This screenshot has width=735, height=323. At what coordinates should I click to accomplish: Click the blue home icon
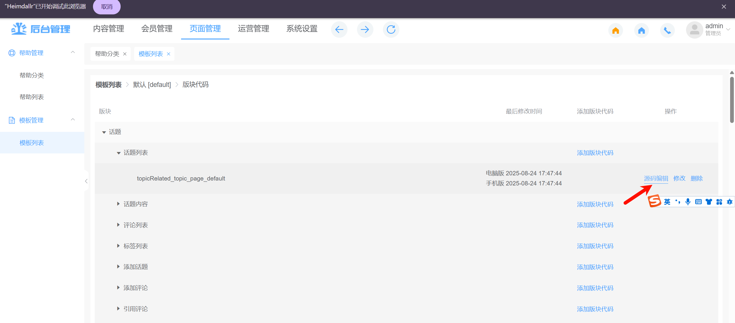coord(641,30)
